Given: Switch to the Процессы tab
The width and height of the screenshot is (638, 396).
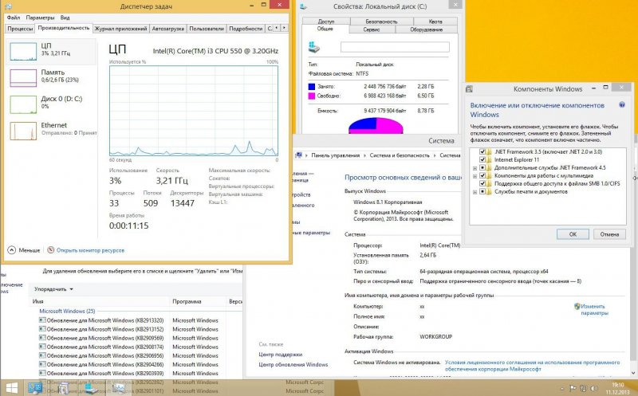Looking at the screenshot, I should [x=20, y=29].
